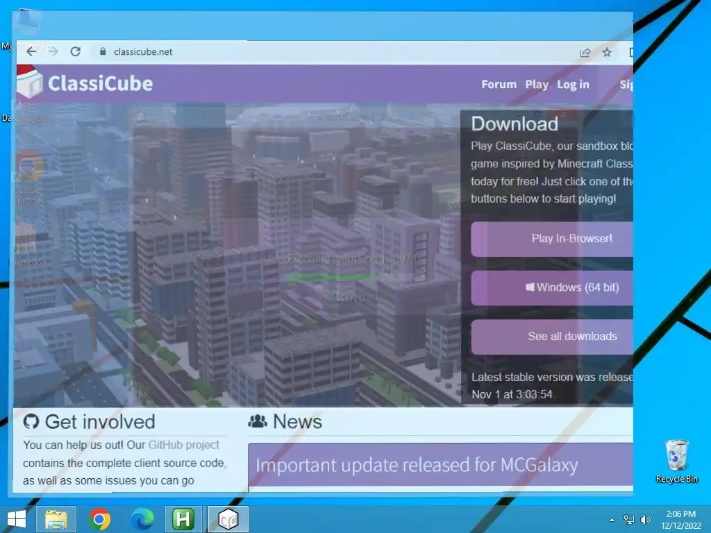Open the ClassiCube home title link
The height and width of the screenshot is (533, 711).
click(x=100, y=83)
